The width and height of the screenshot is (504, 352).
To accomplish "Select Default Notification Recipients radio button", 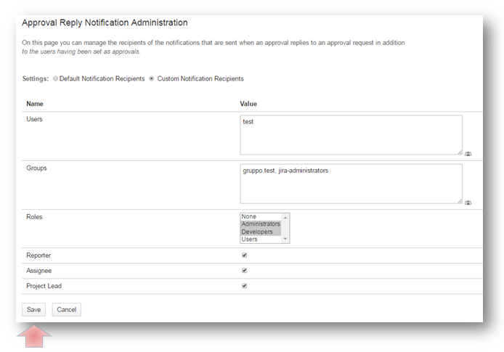I will tap(56, 78).
